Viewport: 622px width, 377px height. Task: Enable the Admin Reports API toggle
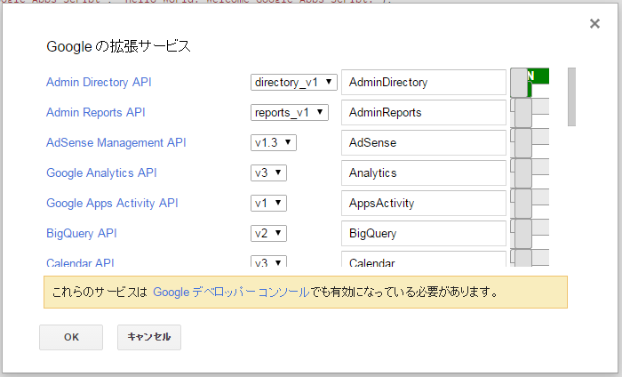pos(530,113)
